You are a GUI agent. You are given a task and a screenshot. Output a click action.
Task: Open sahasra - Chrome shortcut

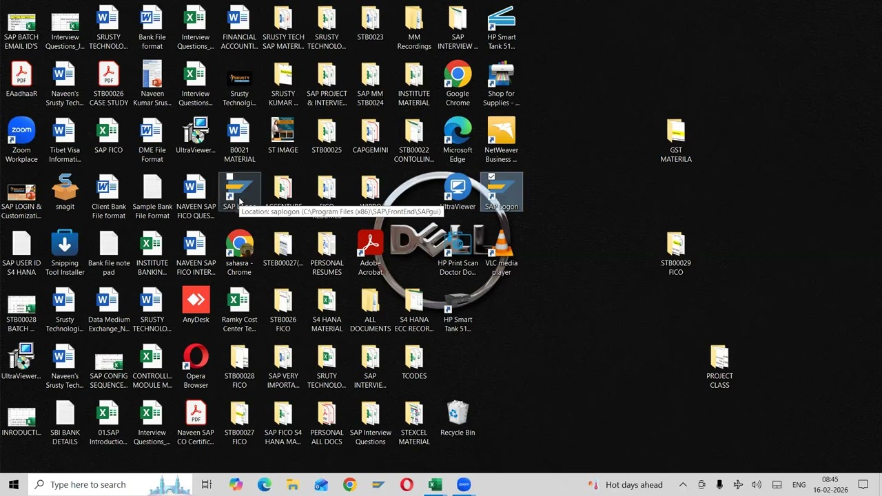[239, 254]
